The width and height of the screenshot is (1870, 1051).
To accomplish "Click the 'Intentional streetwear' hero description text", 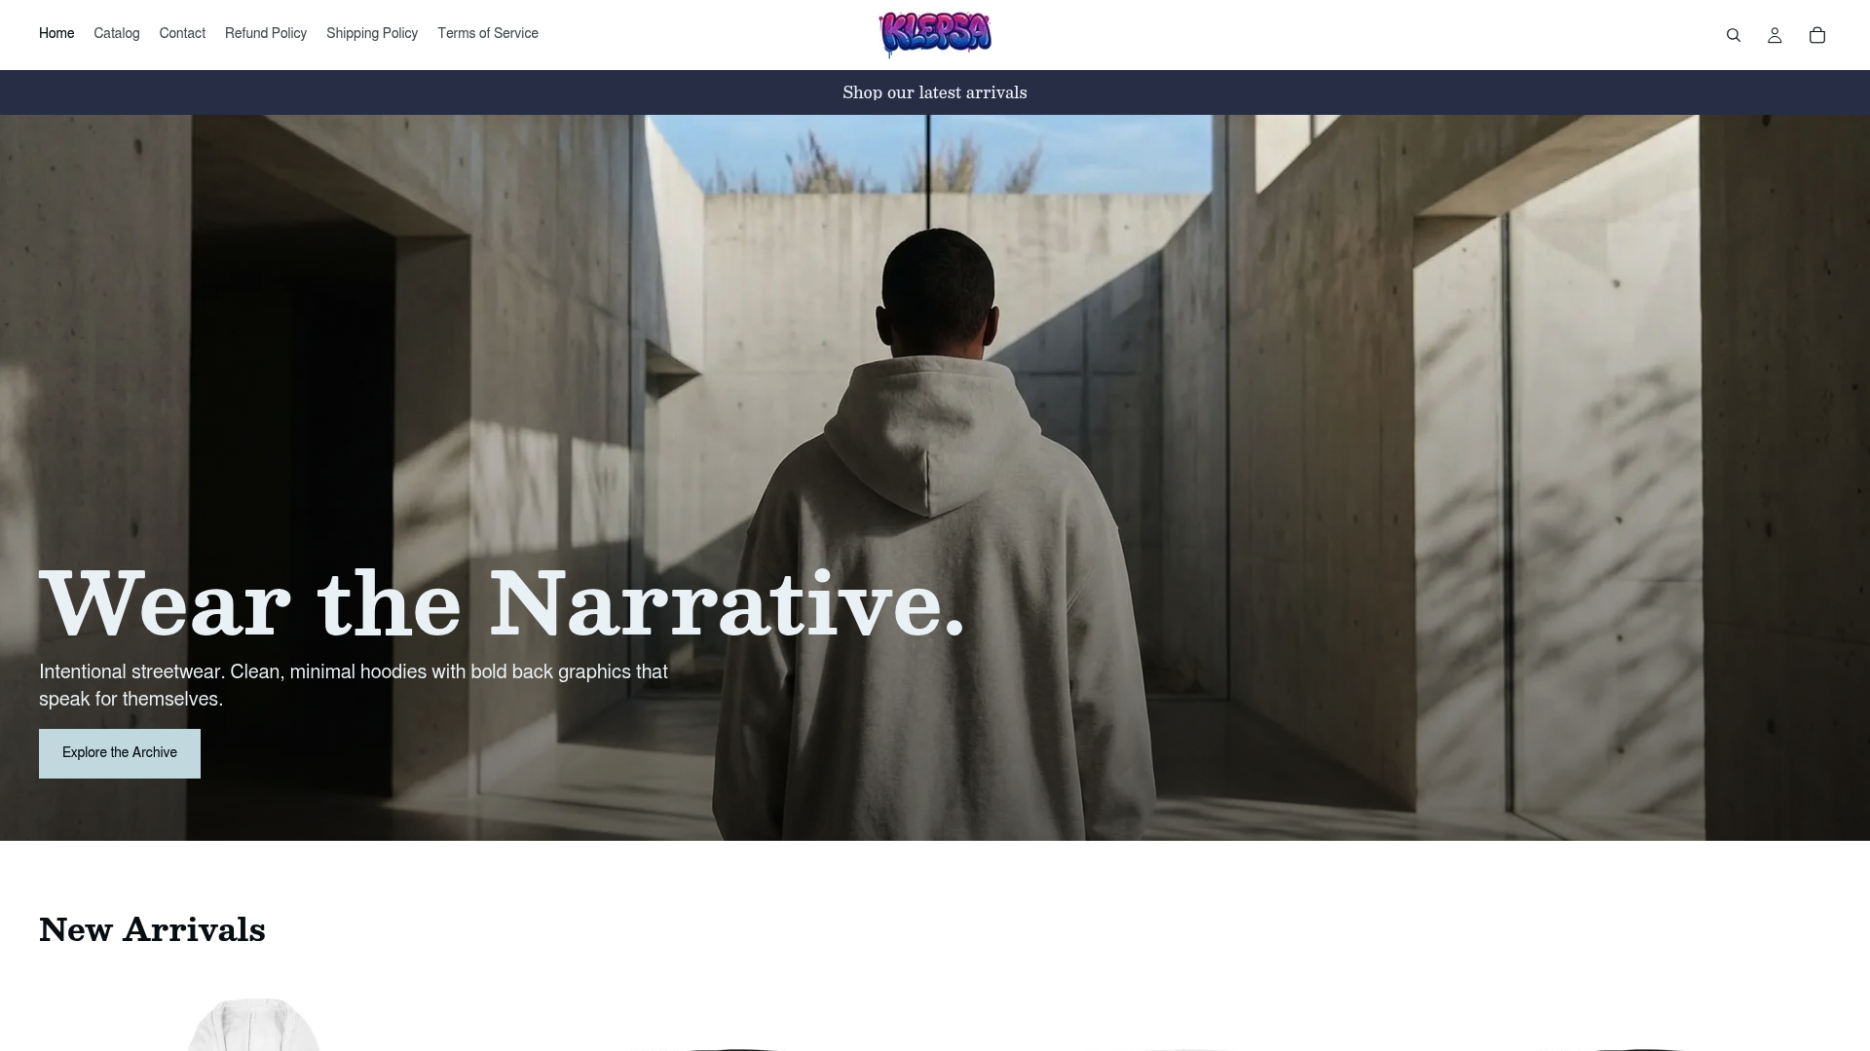I will tap(354, 685).
